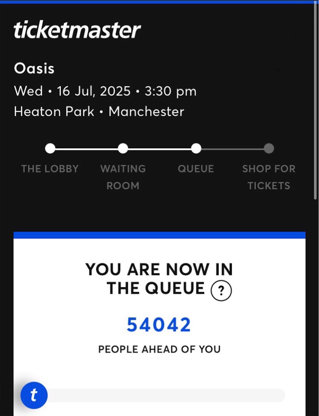The height and width of the screenshot is (416, 319).
Task: Click the page scrollbar on right edge
Action: pos(315,101)
